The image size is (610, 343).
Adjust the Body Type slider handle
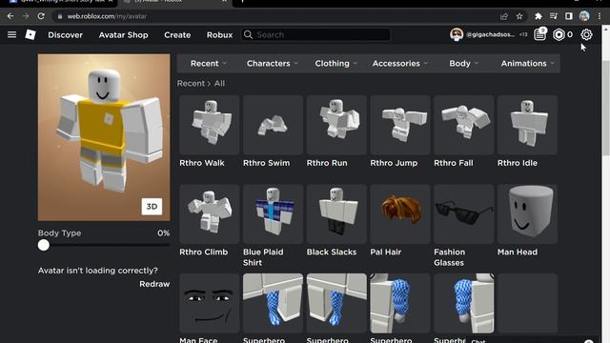[x=44, y=245]
